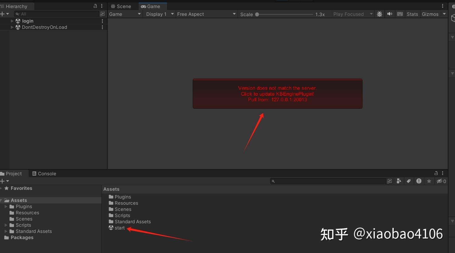Mute audio in the Game view
Viewport: 455px width, 253px height.
tap(389, 14)
